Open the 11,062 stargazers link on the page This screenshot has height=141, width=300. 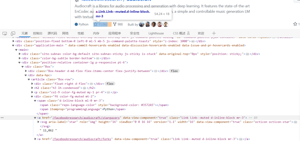pos(101,24)
